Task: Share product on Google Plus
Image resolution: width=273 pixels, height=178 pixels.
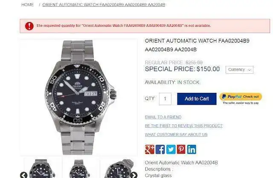Action: tap(150, 149)
